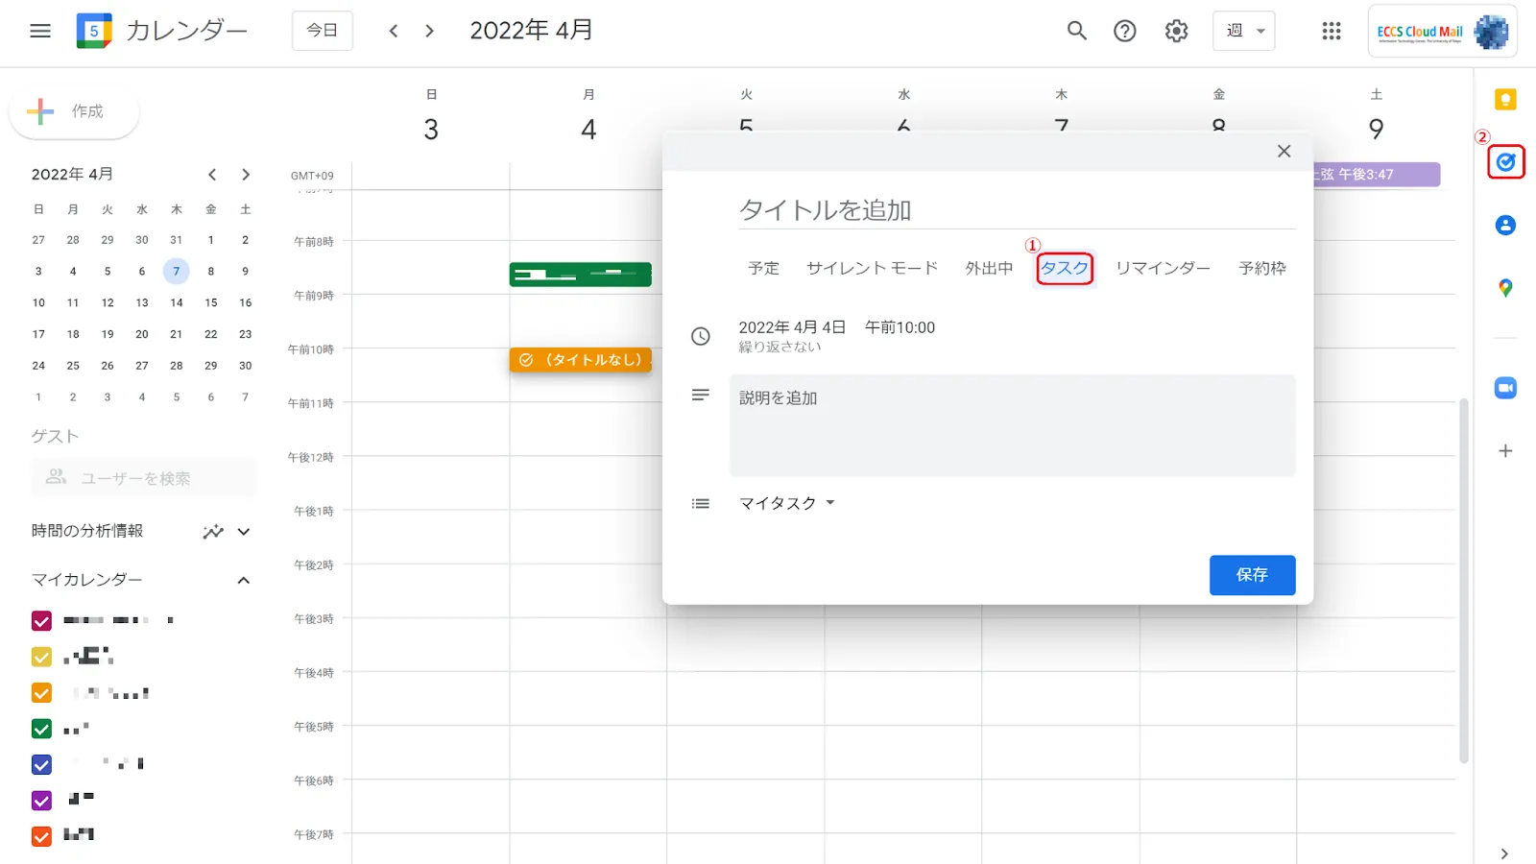Image resolution: width=1536 pixels, height=864 pixels.
Task: Open the main hamburger menu
Action: coord(39,30)
